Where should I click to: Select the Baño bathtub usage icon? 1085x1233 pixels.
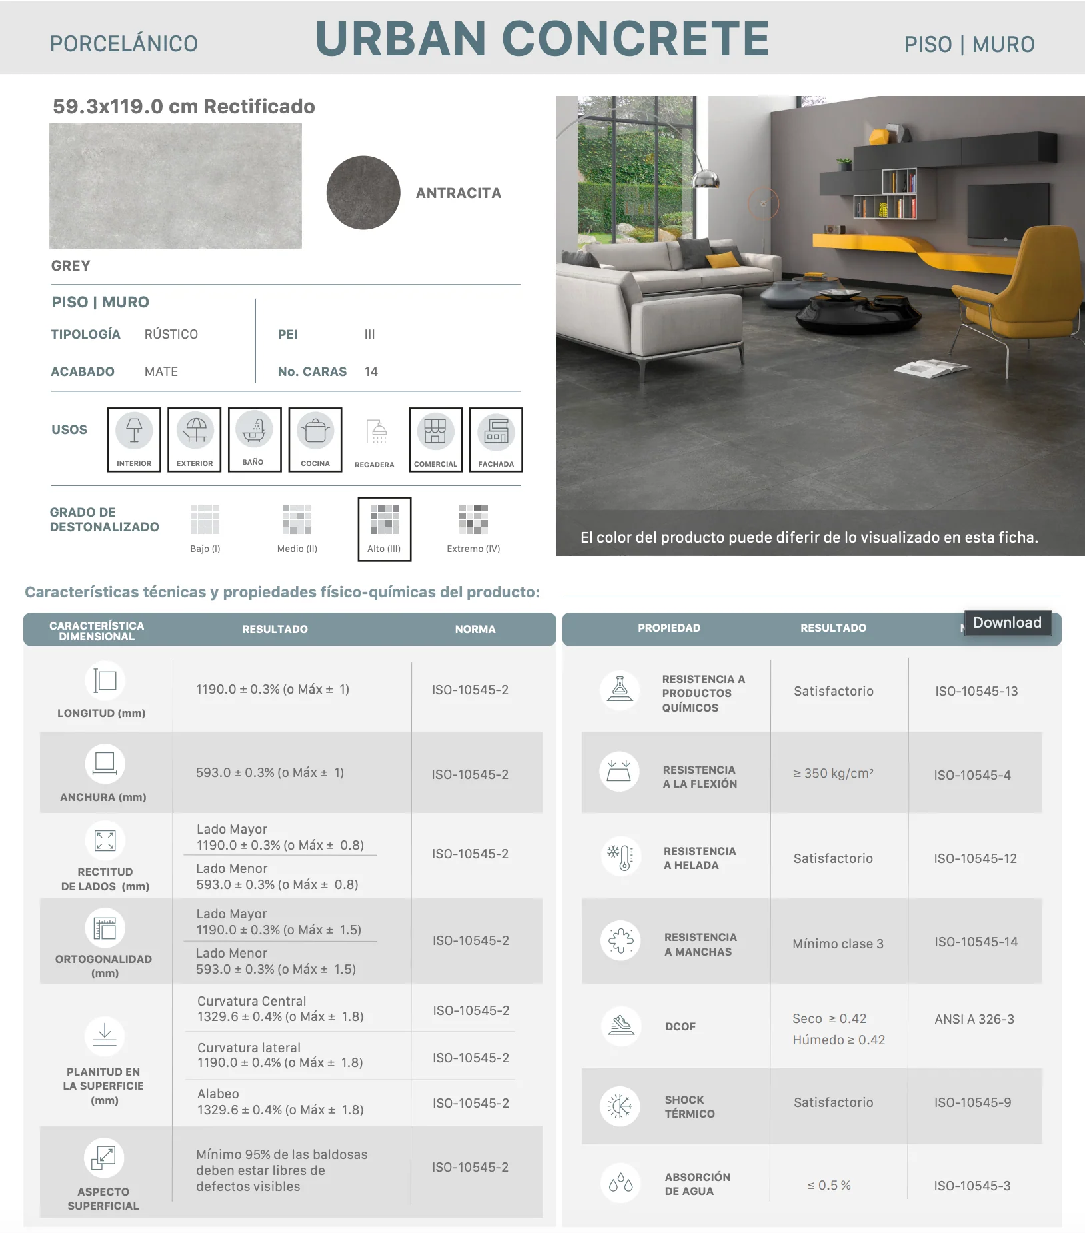255,439
